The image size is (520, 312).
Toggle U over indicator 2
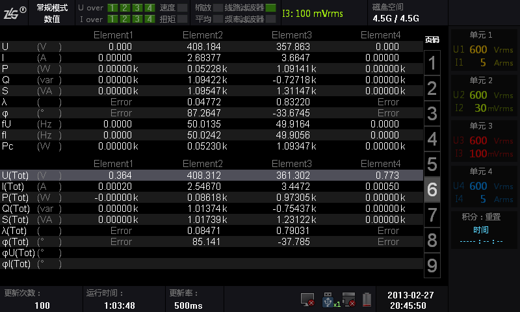[125, 8]
